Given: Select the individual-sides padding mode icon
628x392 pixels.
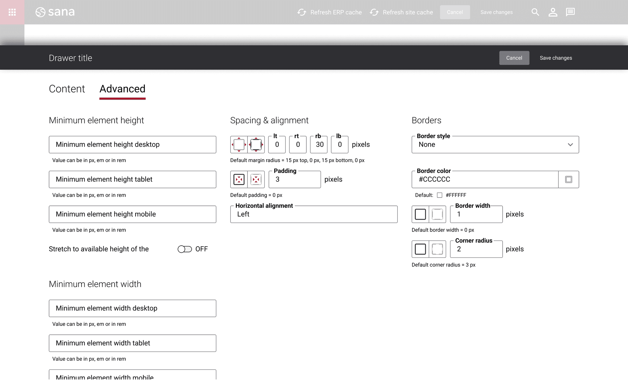Looking at the screenshot, I should click(x=256, y=179).
